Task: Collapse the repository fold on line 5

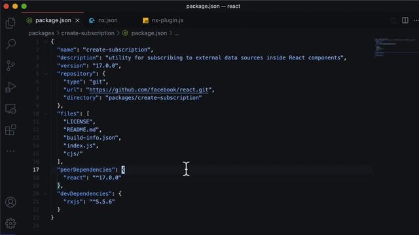Action: point(46,74)
